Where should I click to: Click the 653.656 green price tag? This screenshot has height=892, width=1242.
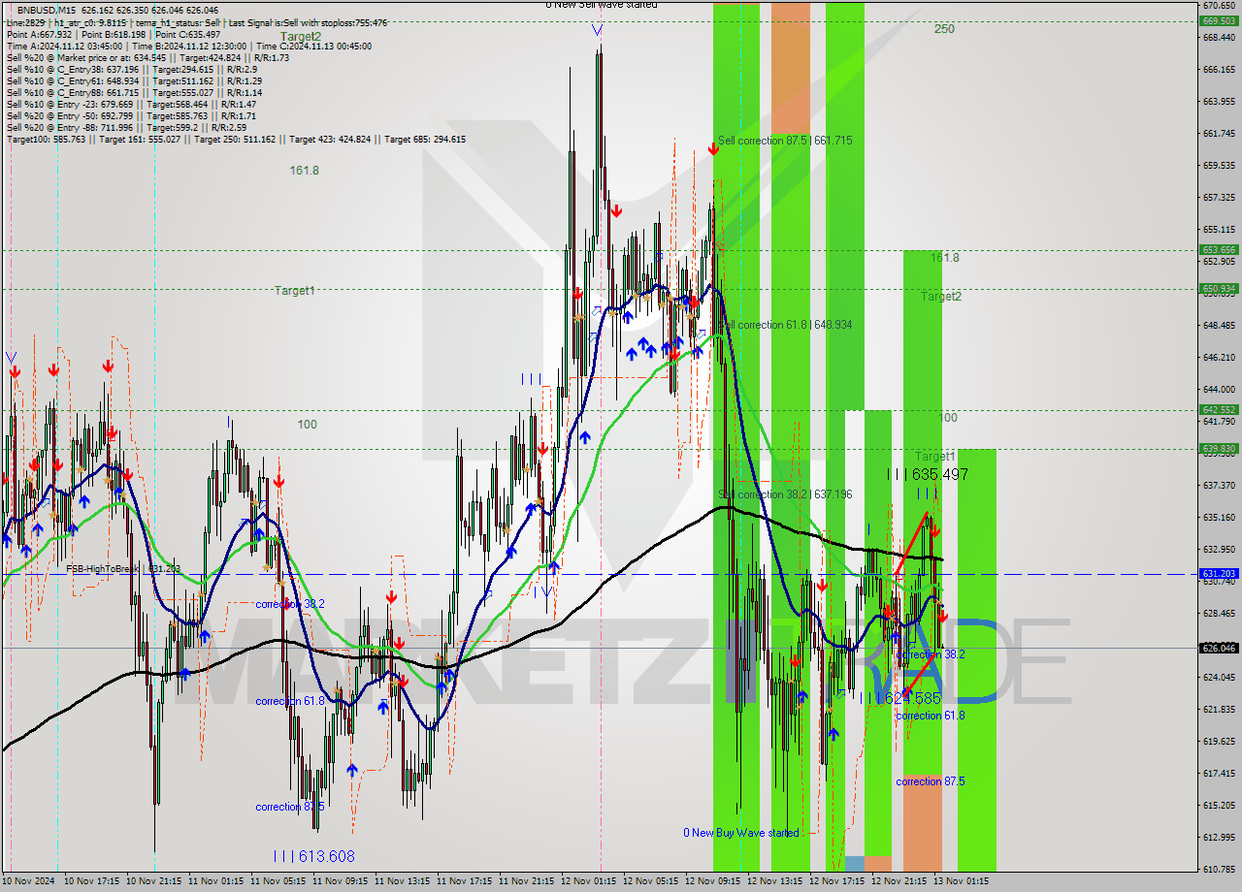[x=1218, y=250]
